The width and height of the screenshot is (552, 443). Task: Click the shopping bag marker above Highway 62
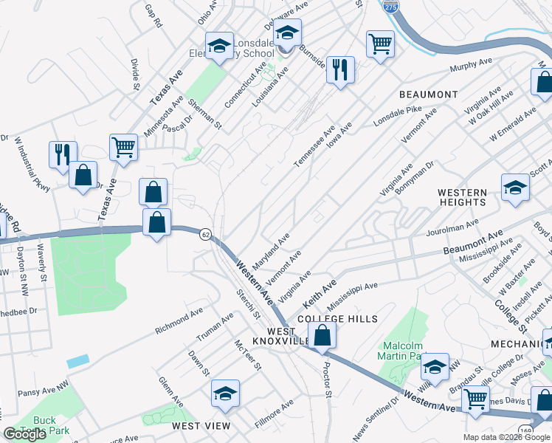point(153,194)
